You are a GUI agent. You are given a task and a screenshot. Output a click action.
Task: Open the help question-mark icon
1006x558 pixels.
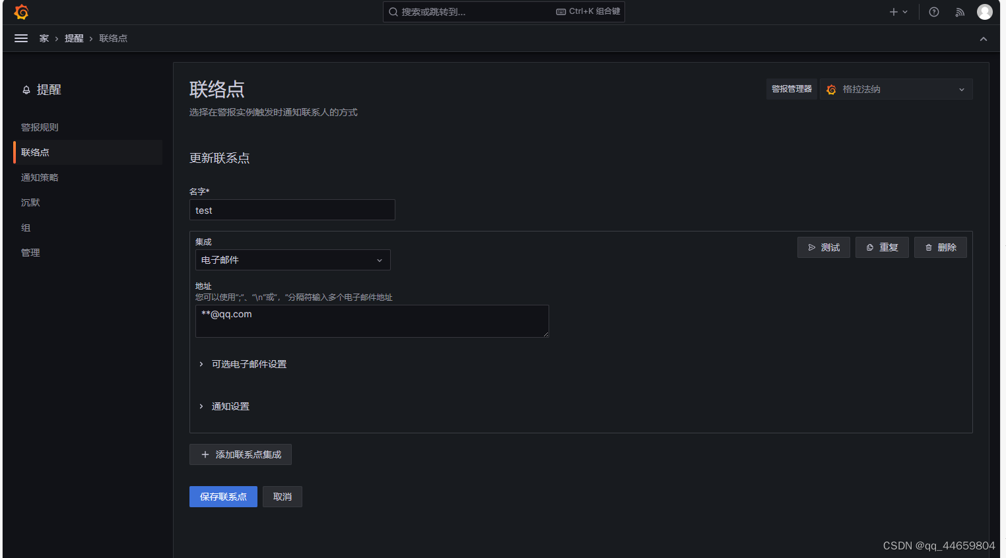pos(933,11)
